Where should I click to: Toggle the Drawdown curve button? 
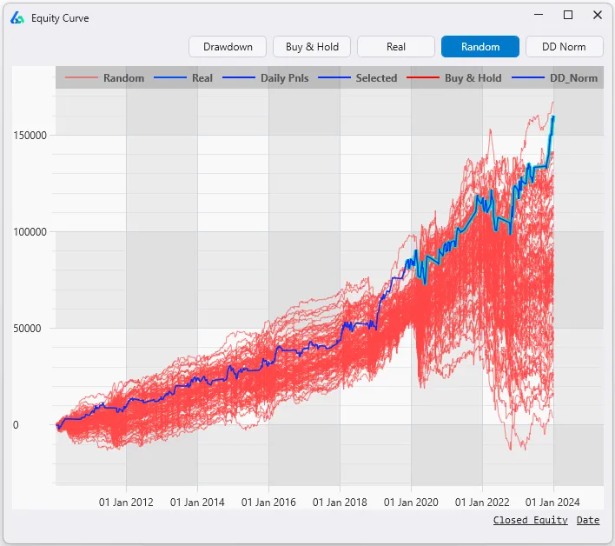[x=228, y=47]
